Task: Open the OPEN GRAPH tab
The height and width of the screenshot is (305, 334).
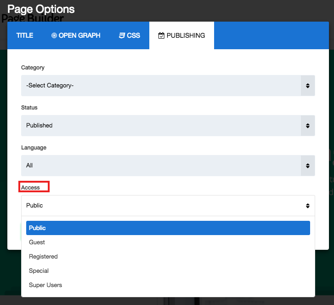Action: 76,35
